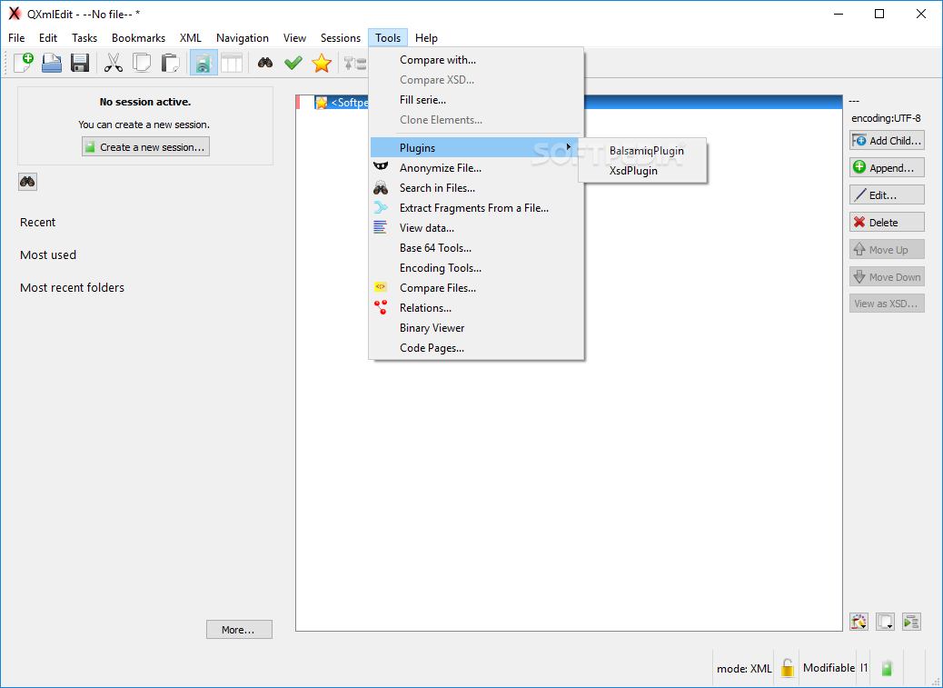Click the Anonymize File mask icon
Viewport: 943px width, 688px height.
pyautogui.click(x=381, y=166)
